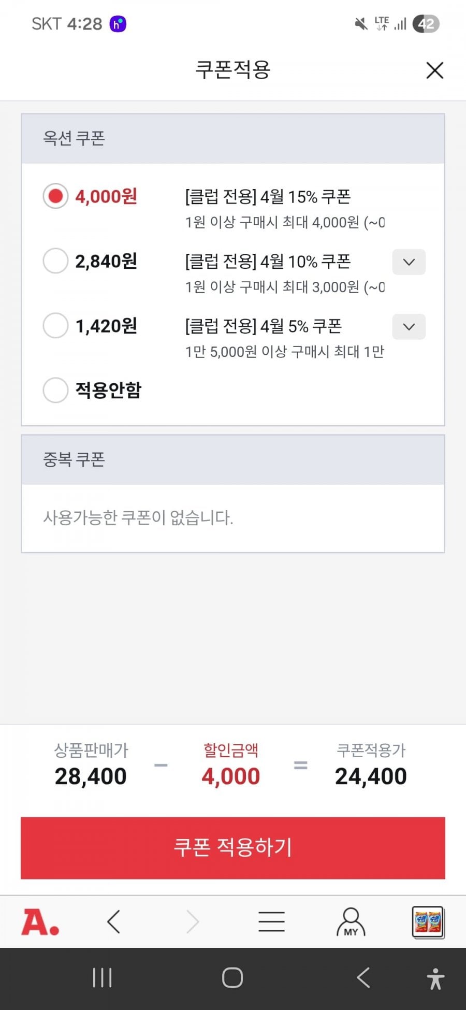The height and width of the screenshot is (1010, 466).
Task: Tap the [클럽 전용] 4월 15% 쿠폰 title
Action: pyautogui.click(x=268, y=197)
